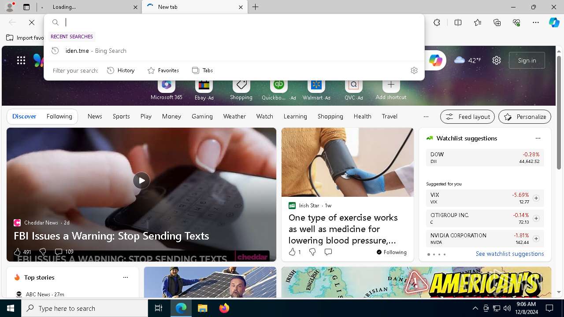Stop loading the page
Viewport: 564px width, 317px height.
(x=32, y=22)
